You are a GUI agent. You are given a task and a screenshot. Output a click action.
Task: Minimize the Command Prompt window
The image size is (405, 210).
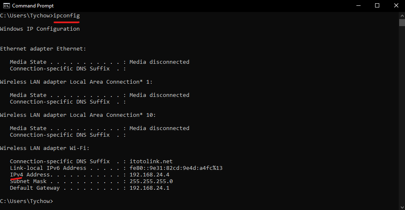tap(358, 6)
